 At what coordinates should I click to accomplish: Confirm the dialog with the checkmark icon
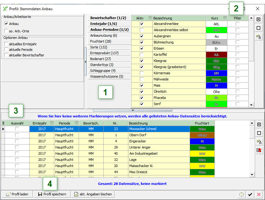pos(250,194)
